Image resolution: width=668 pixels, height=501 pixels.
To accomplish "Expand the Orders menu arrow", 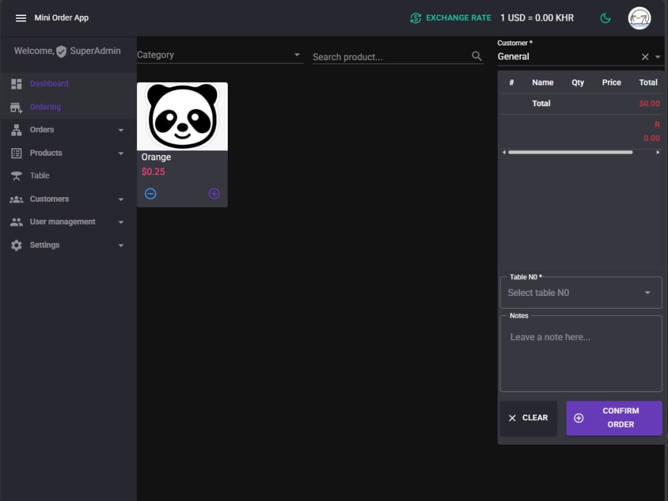I will coord(121,130).
